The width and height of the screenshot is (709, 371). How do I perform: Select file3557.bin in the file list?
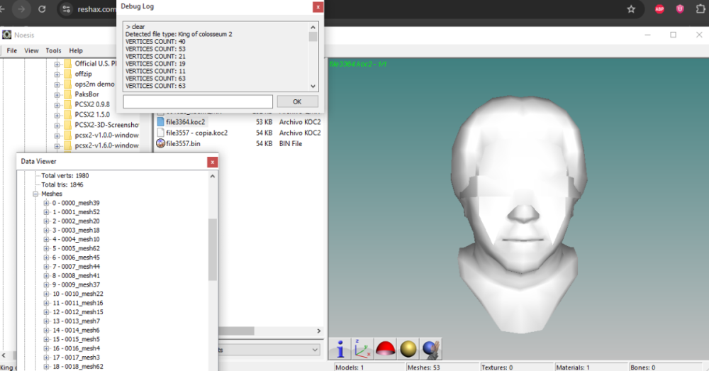(x=183, y=144)
